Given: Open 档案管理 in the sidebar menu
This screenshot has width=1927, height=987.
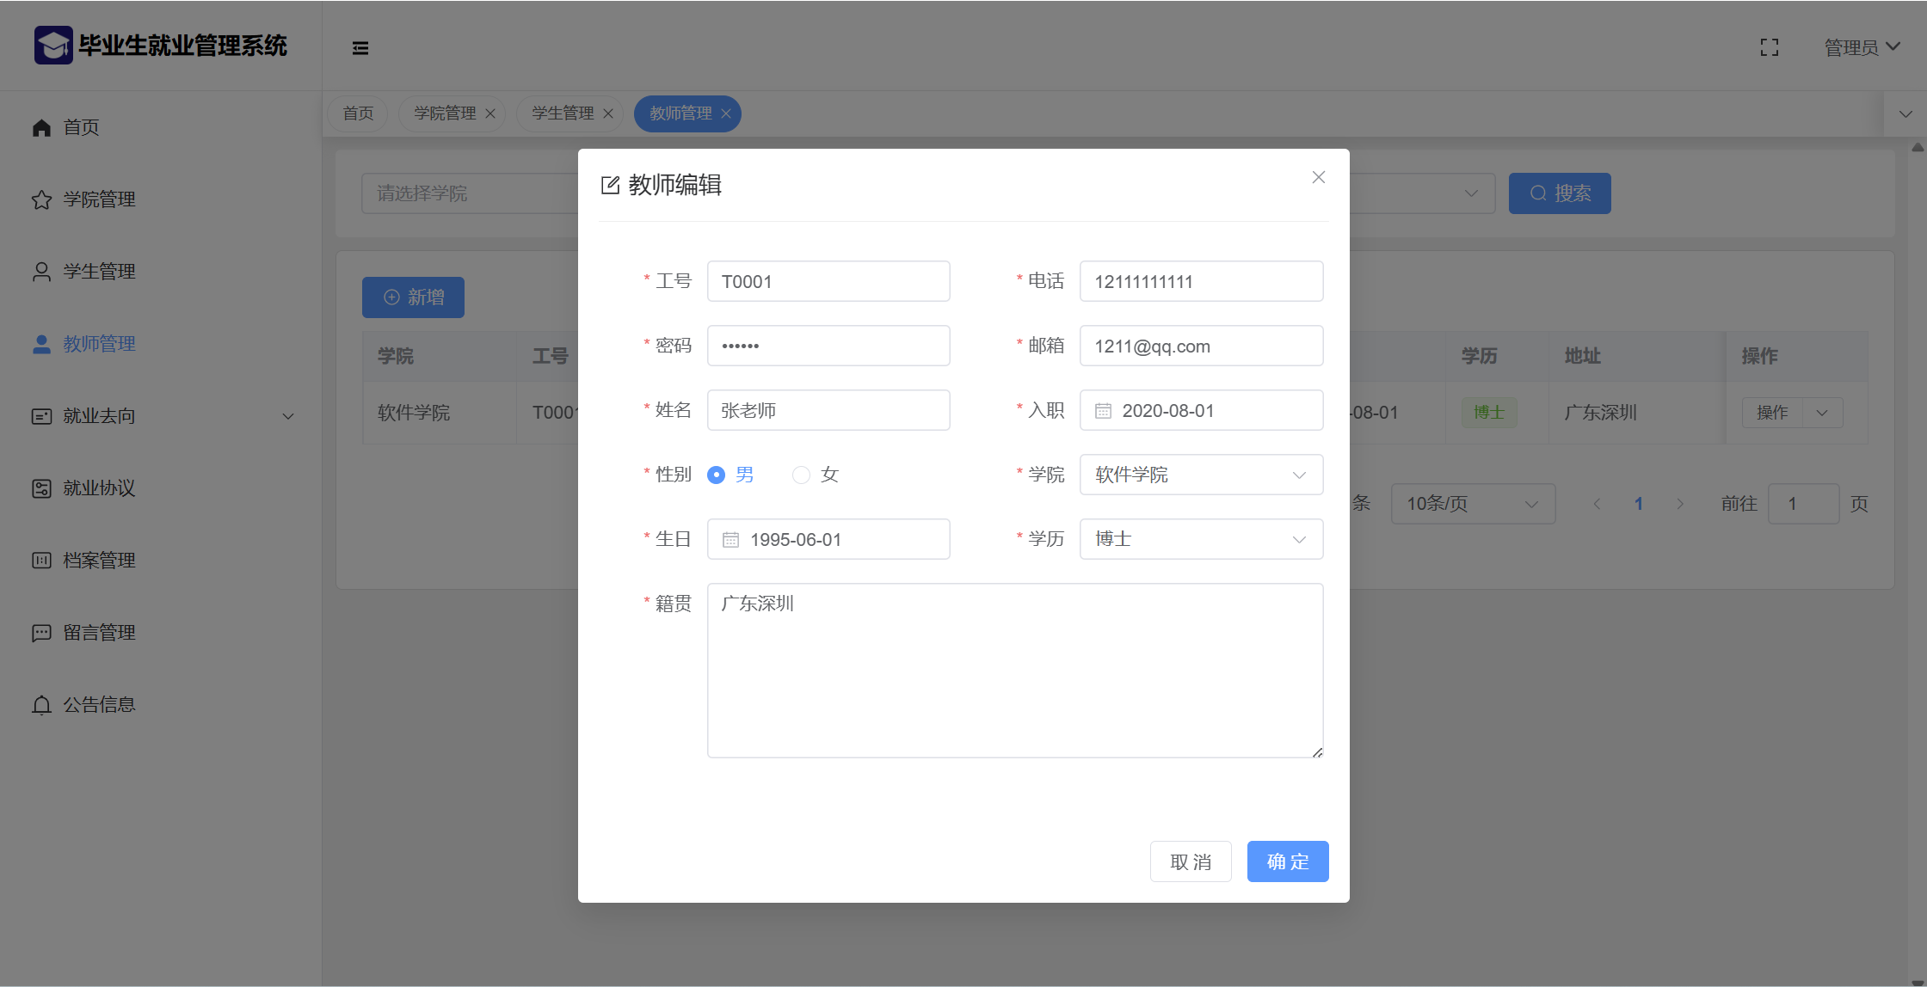Looking at the screenshot, I should coord(99,561).
